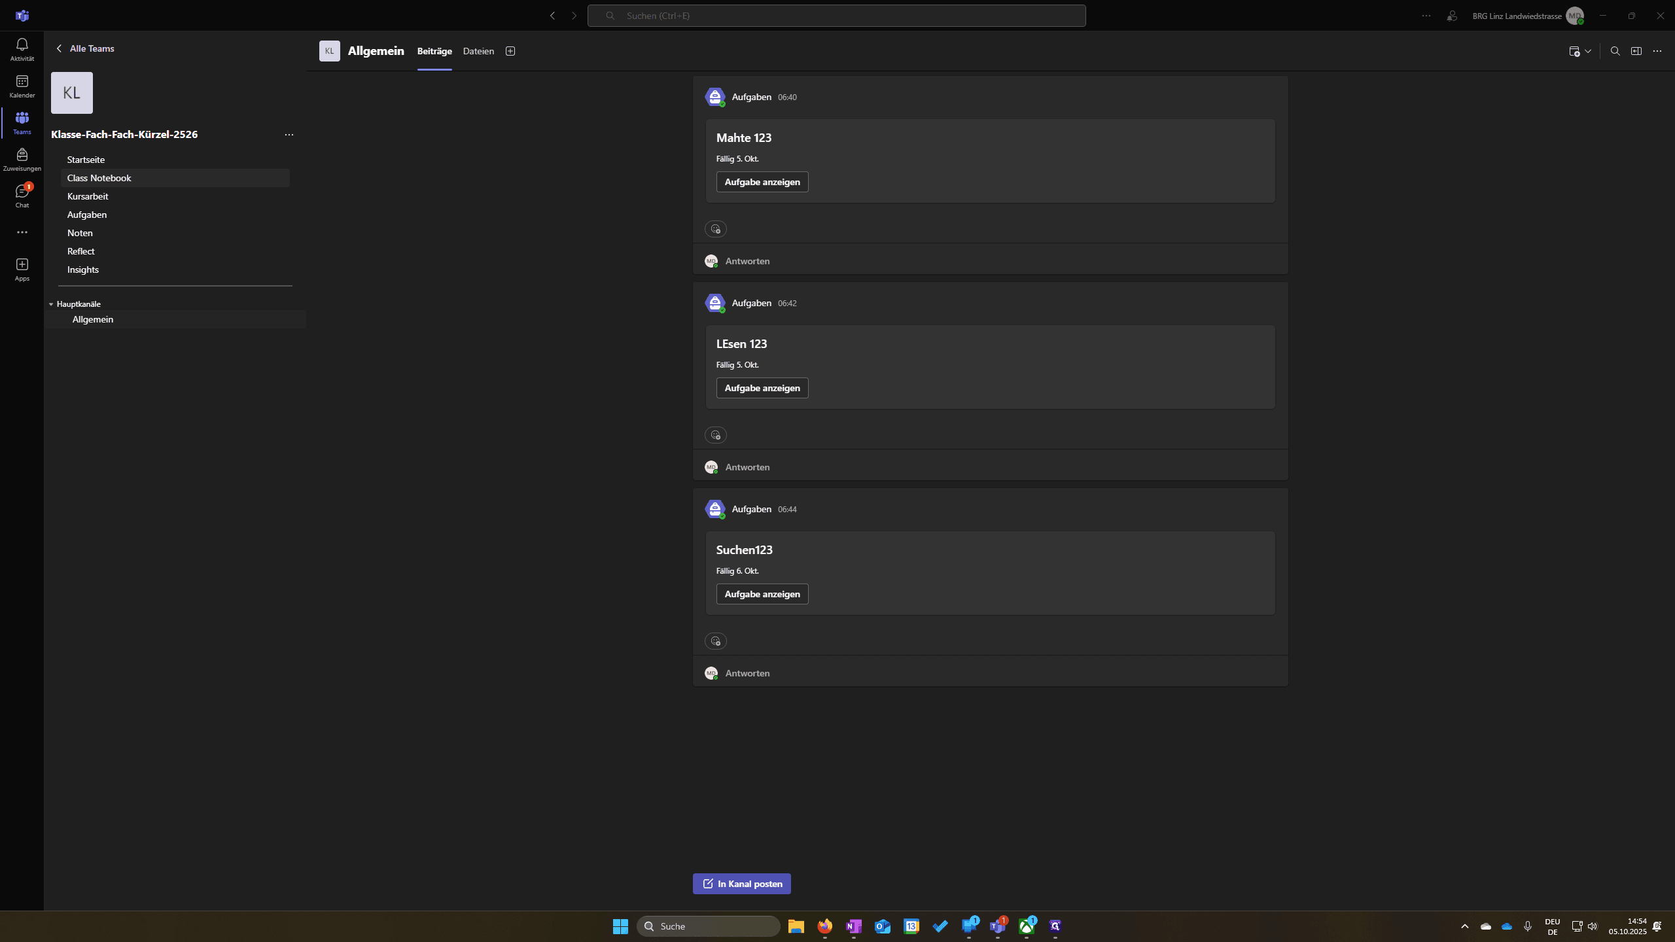Open Aufgaben in team menu
1675x942 pixels.
point(175,215)
